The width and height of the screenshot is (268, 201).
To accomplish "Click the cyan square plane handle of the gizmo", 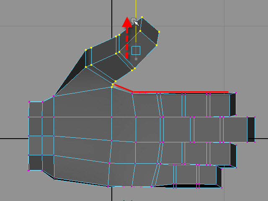I will click(x=136, y=50).
